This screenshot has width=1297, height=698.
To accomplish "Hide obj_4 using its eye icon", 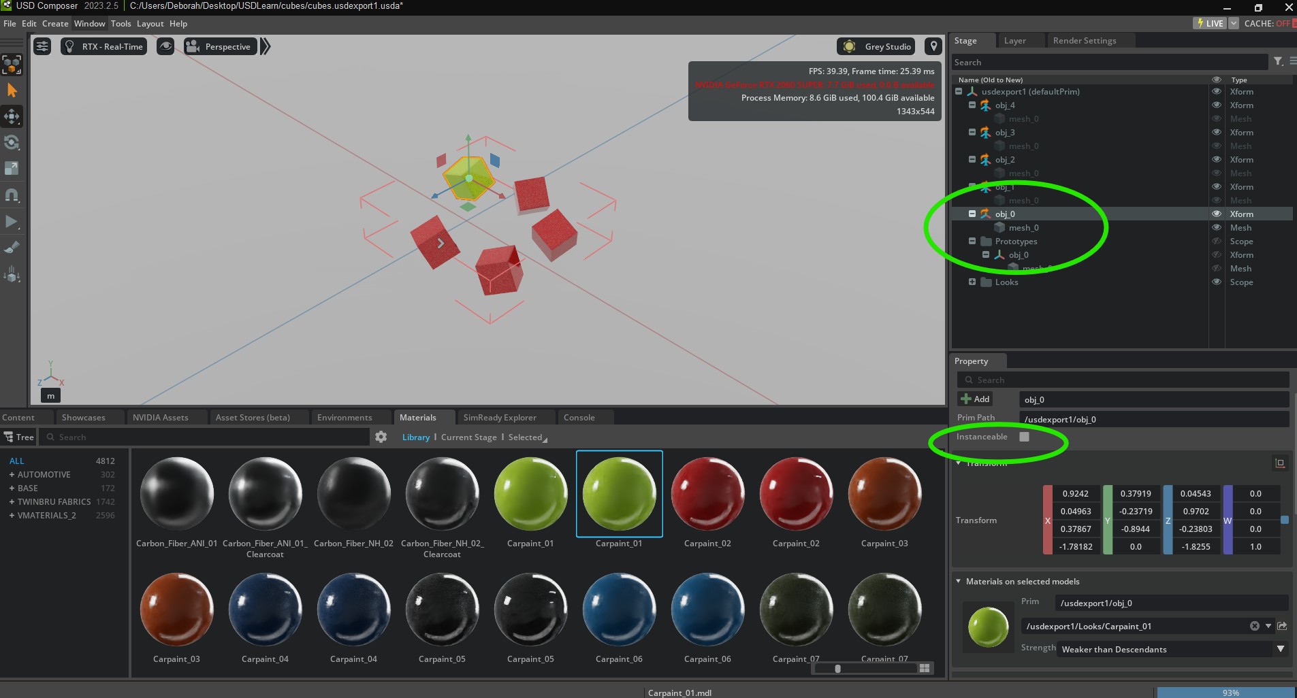I will point(1216,105).
